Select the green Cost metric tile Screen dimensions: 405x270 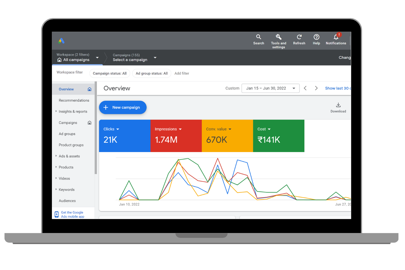[x=278, y=136]
